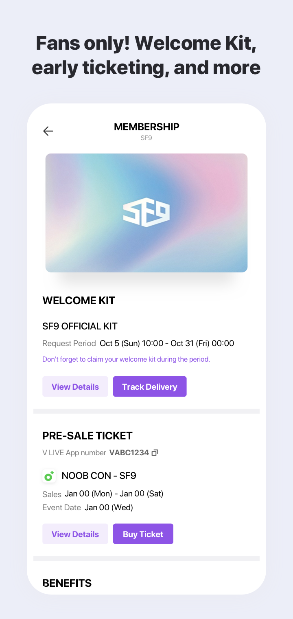The image size is (293, 619).
Task: Tap the green NOOB CON app icon
Action: pos(49,475)
